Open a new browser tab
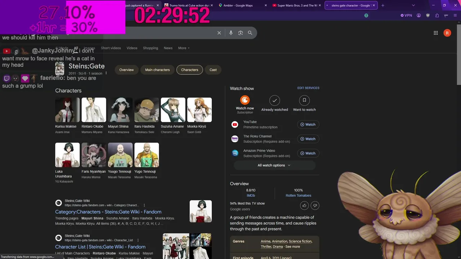 [383, 5]
